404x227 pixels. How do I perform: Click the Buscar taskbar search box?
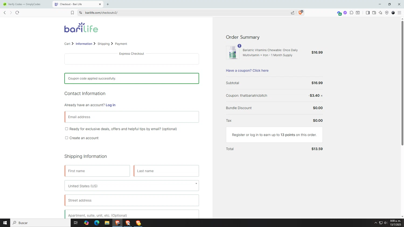(x=40, y=223)
